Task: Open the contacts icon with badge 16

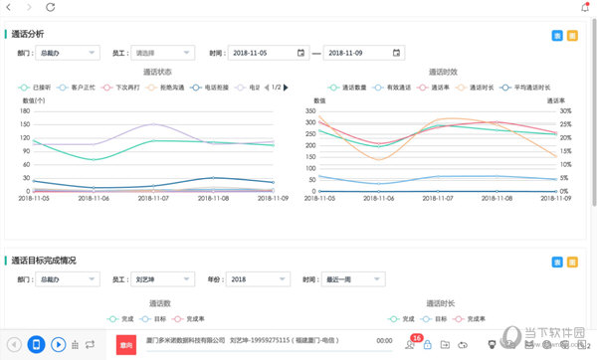Action: click(410, 344)
